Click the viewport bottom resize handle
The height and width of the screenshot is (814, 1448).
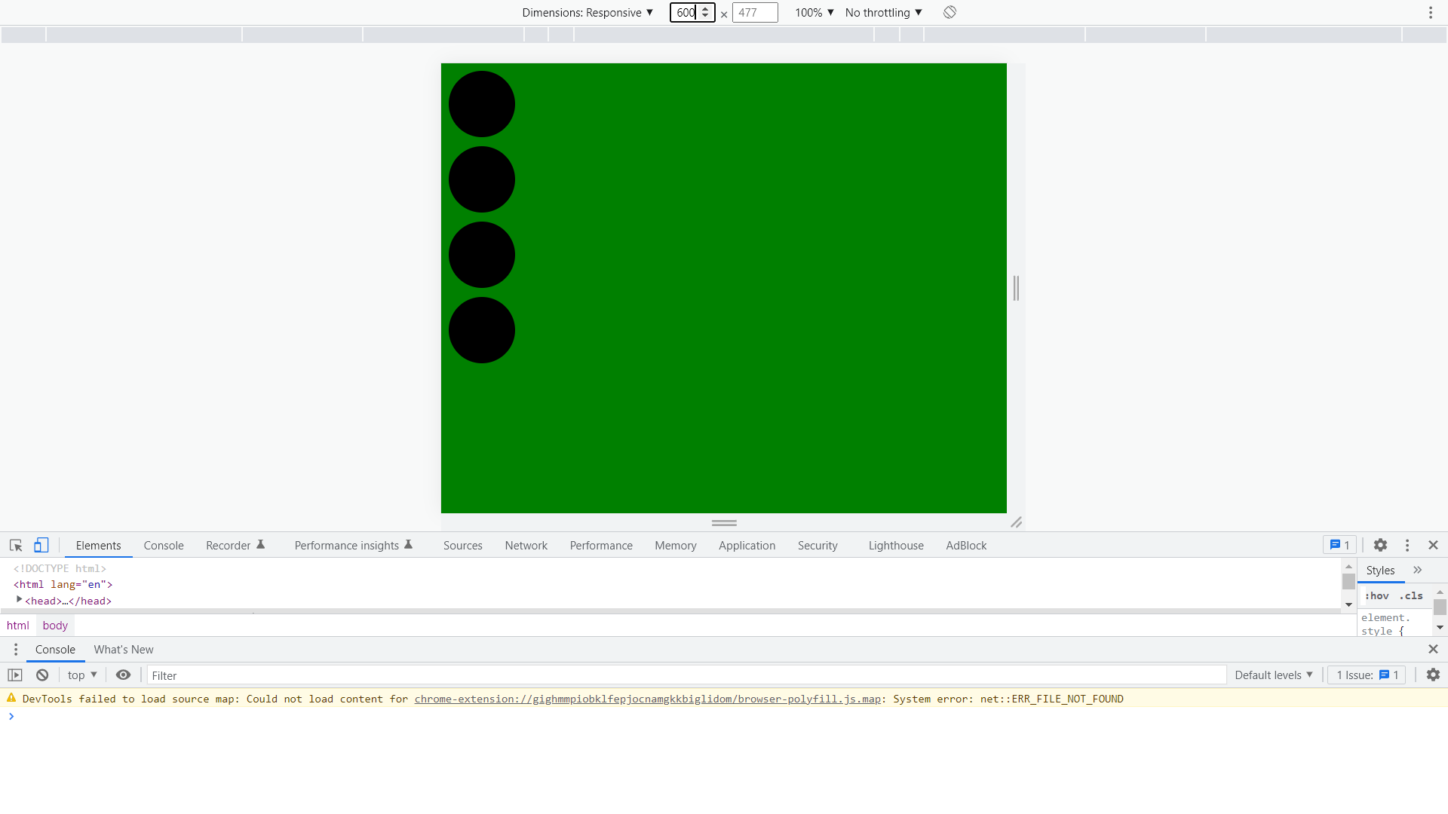(x=724, y=522)
